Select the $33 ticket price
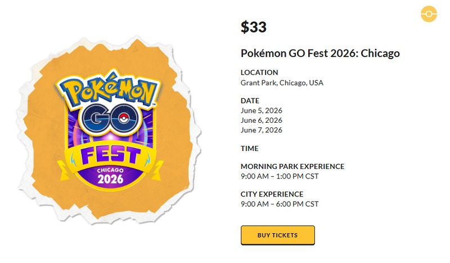This screenshot has height=263, width=450. click(254, 26)
